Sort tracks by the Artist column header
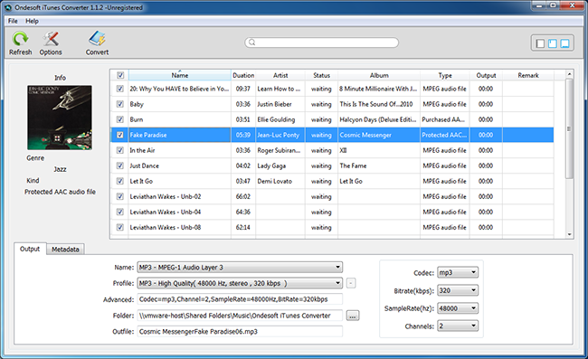Screen dimensions: 588x359 [280, 75]
